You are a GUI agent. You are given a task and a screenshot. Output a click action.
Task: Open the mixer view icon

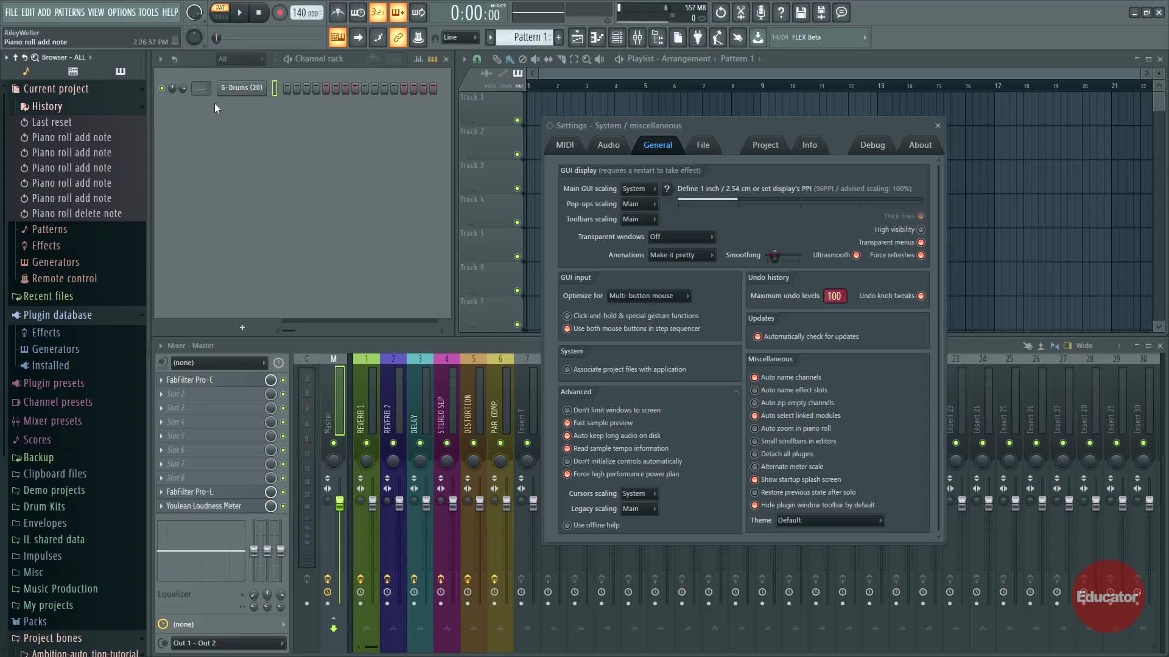(x=637, y=38)
